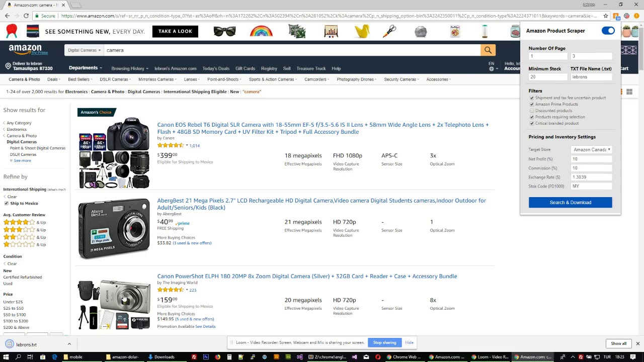This screenshot has height=362, width=644.
Task: Enable the Discounted products checkbox
Action: click(532, 111)
